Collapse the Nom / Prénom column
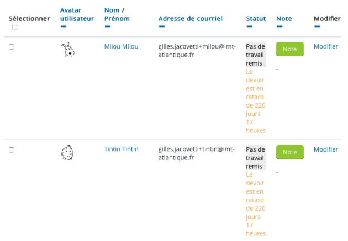 tap(108, 26)
